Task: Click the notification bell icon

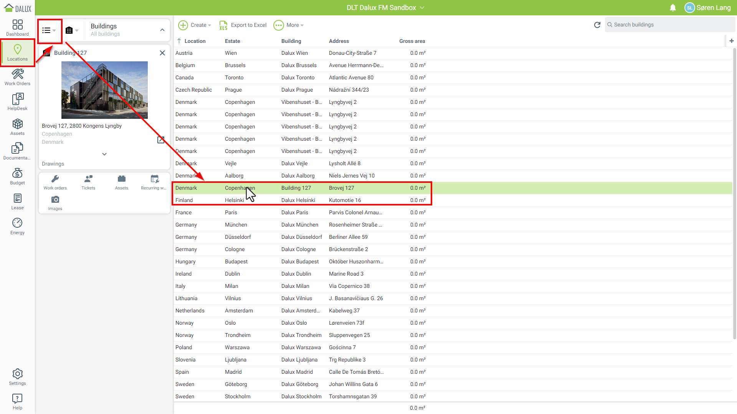Action: tap(673, 8)
